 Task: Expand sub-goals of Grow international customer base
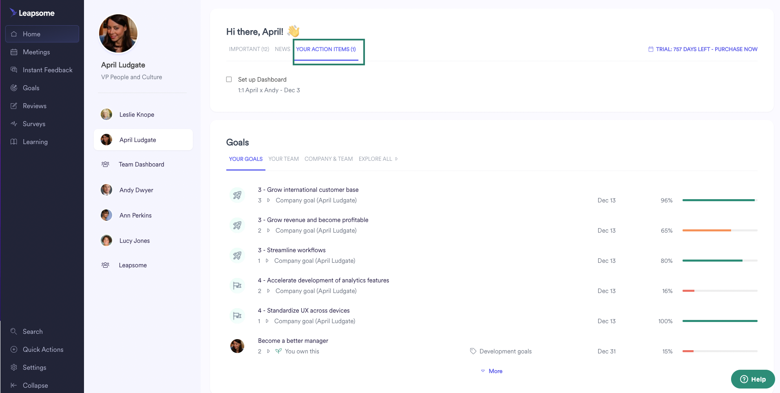click(268, 200)
